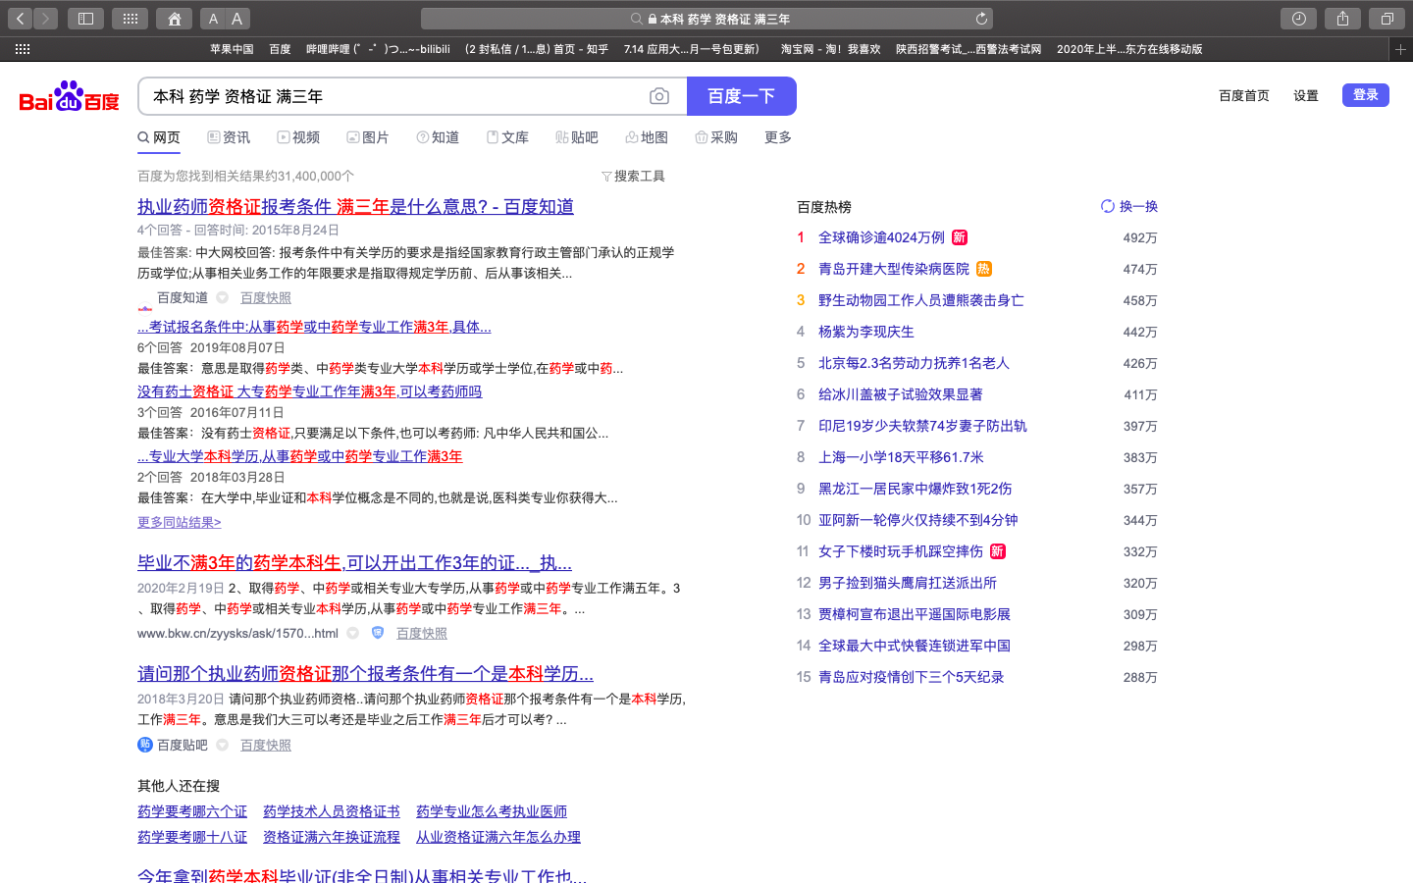Click the 百度一下 search button
Screen dimensions: 1413x883
coord(742,96)
